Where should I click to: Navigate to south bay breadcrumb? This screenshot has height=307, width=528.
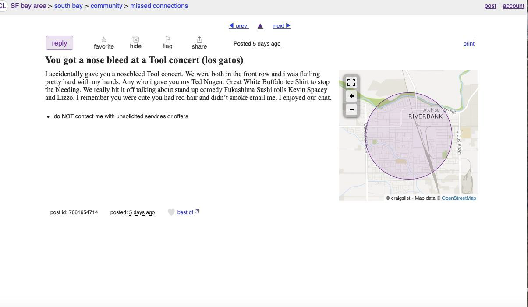(68, 6)
